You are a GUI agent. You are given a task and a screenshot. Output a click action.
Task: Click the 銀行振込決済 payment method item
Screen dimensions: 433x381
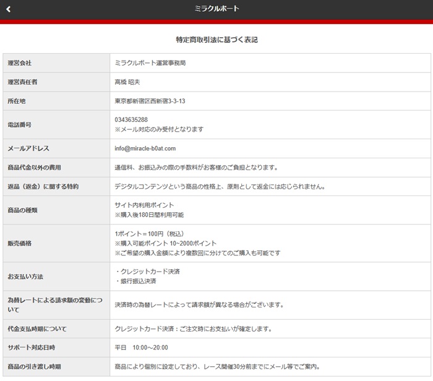tap(136, 281)
